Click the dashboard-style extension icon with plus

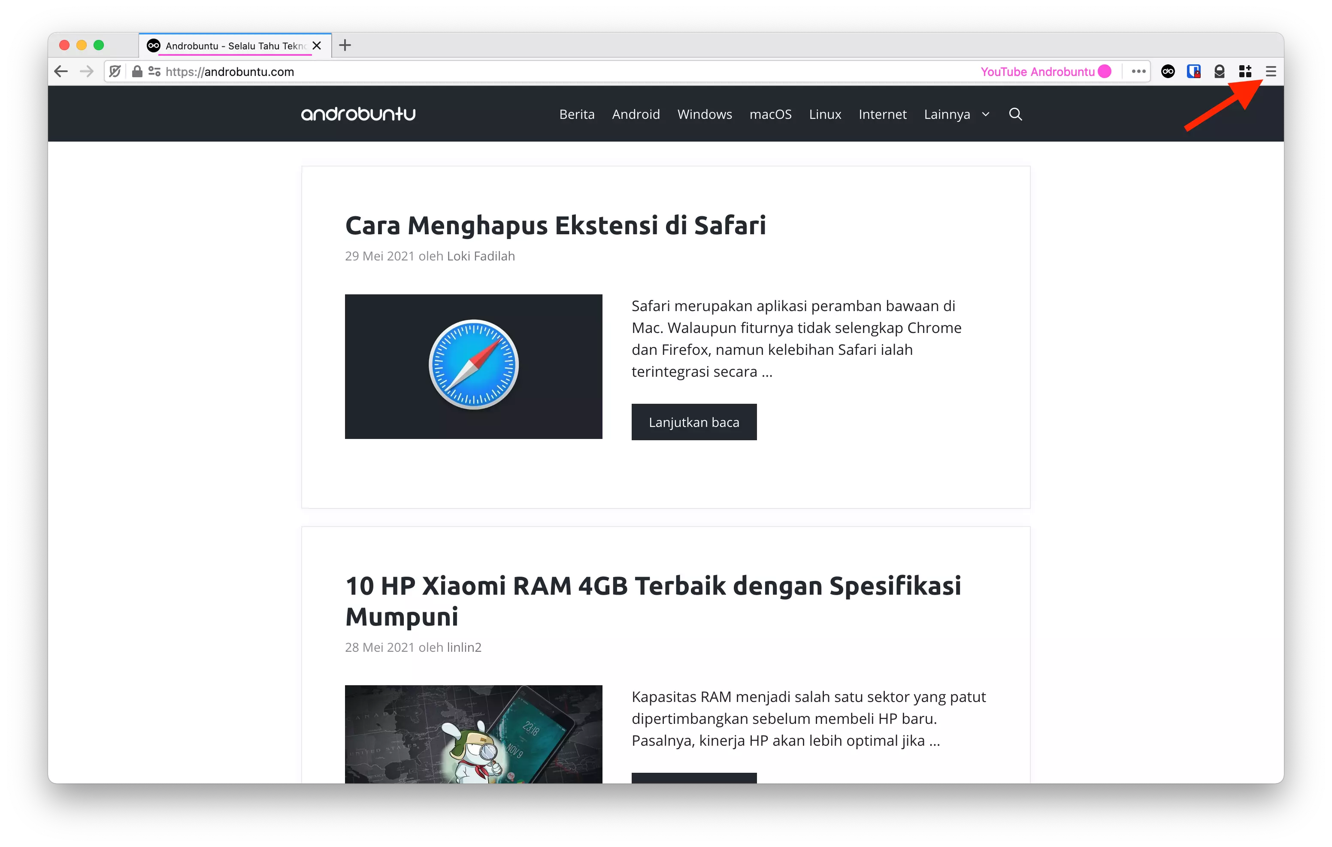coord(1245,71)
